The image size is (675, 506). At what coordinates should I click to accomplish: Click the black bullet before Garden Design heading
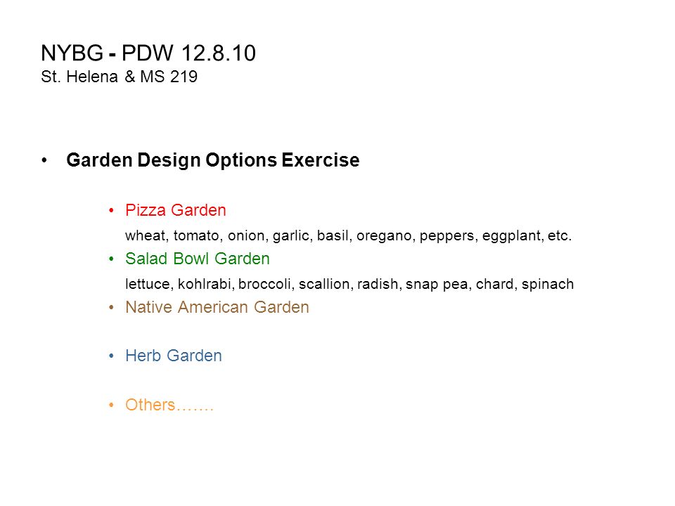tap(44, 160)
